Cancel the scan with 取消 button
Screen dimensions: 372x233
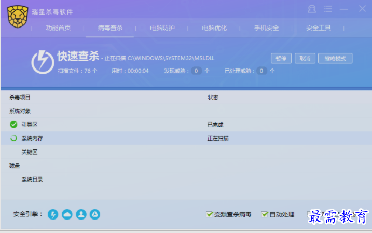click(x=305, y=58)
